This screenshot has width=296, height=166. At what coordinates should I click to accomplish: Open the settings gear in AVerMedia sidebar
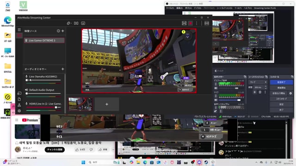click(x=19, y=111)
